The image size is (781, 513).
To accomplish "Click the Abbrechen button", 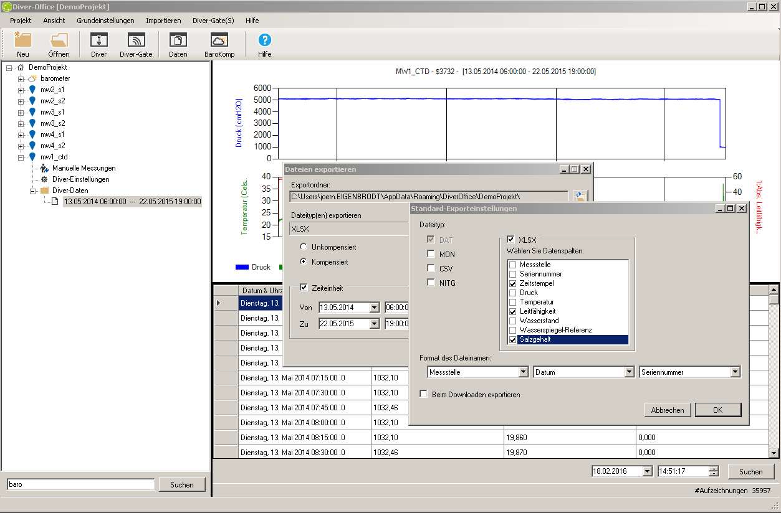I will (668, 410).
